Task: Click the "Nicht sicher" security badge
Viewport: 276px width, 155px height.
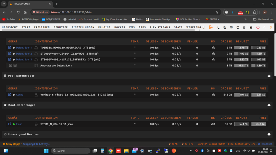Action: point(40,12)
